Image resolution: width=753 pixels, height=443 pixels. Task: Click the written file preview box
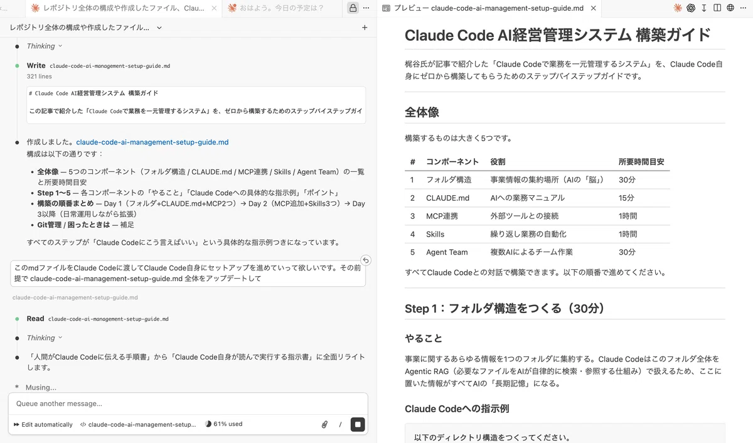point(196,105)
